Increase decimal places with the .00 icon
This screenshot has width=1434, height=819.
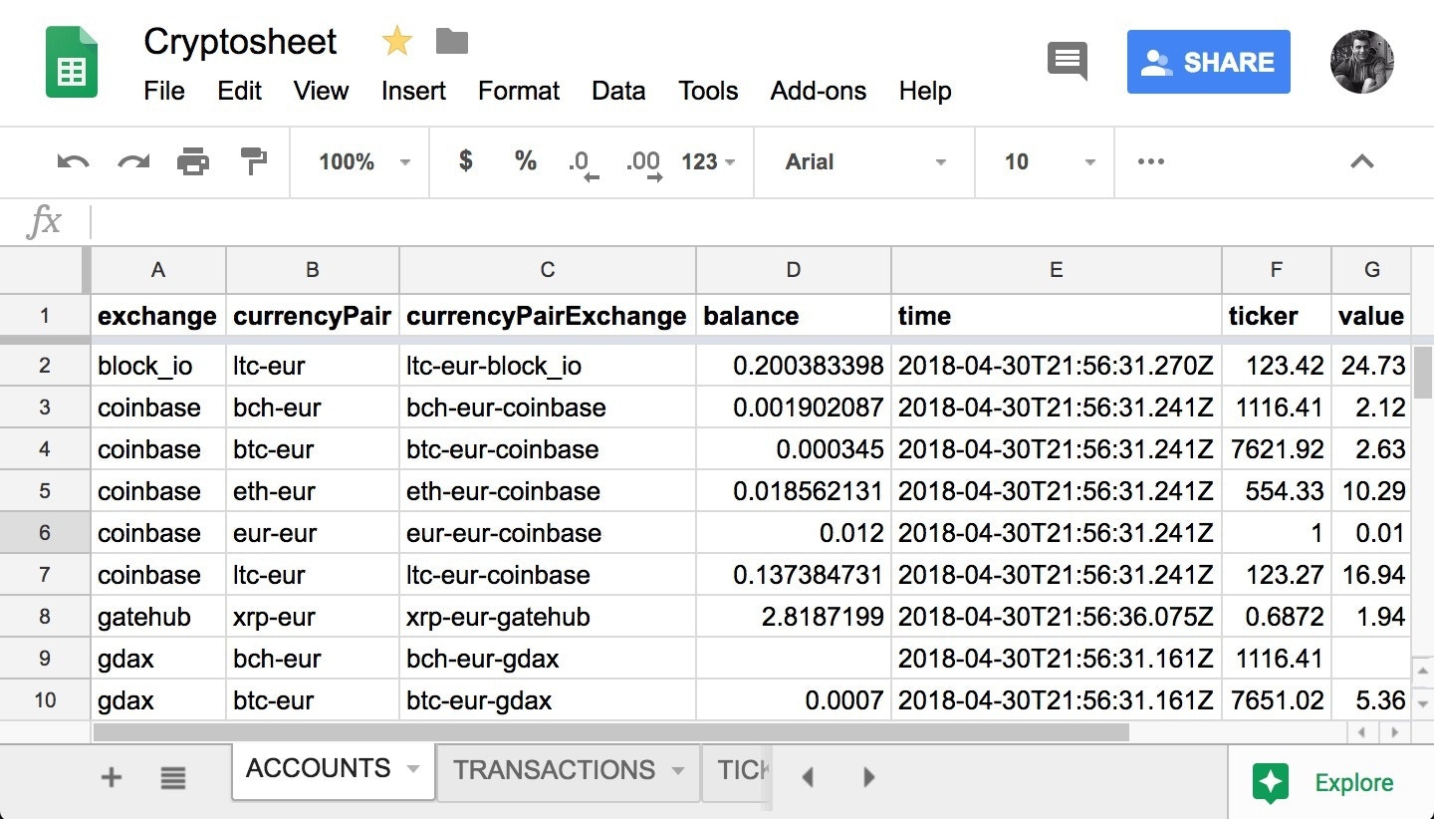pos(642,161)
